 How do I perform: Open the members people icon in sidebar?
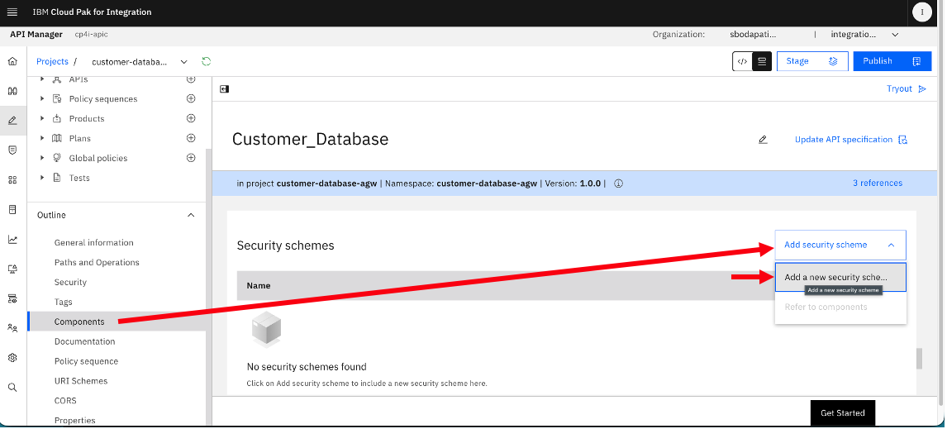coord(12,328)
